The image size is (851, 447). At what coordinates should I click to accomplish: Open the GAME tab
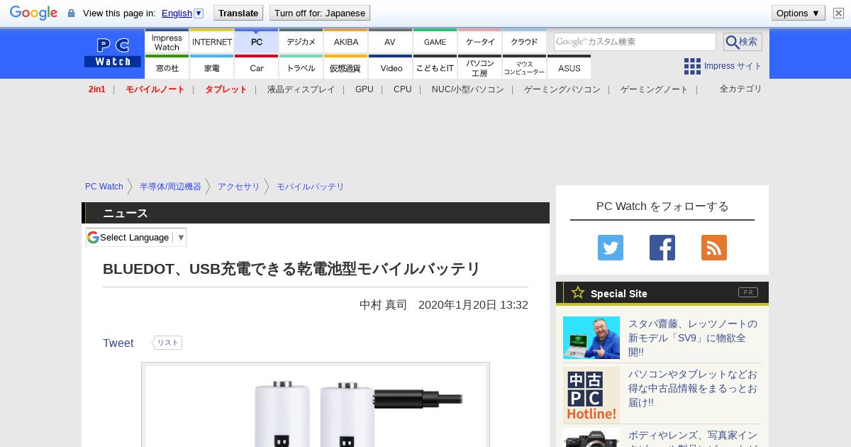435,42
